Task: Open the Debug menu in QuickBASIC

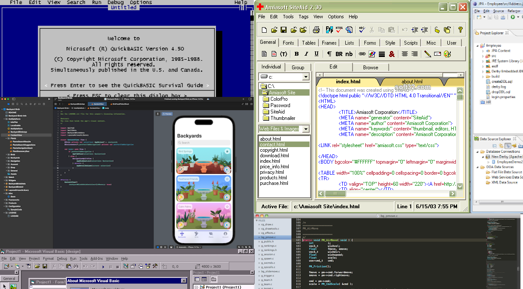Action: click(116, 2)
